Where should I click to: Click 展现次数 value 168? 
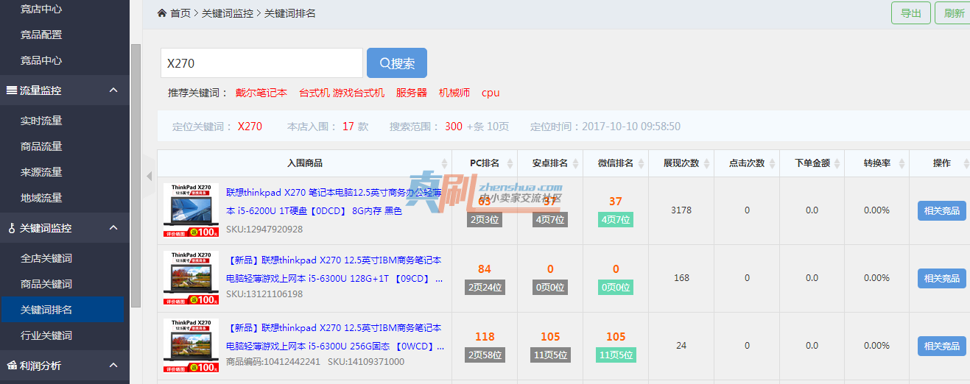[681, 278]
